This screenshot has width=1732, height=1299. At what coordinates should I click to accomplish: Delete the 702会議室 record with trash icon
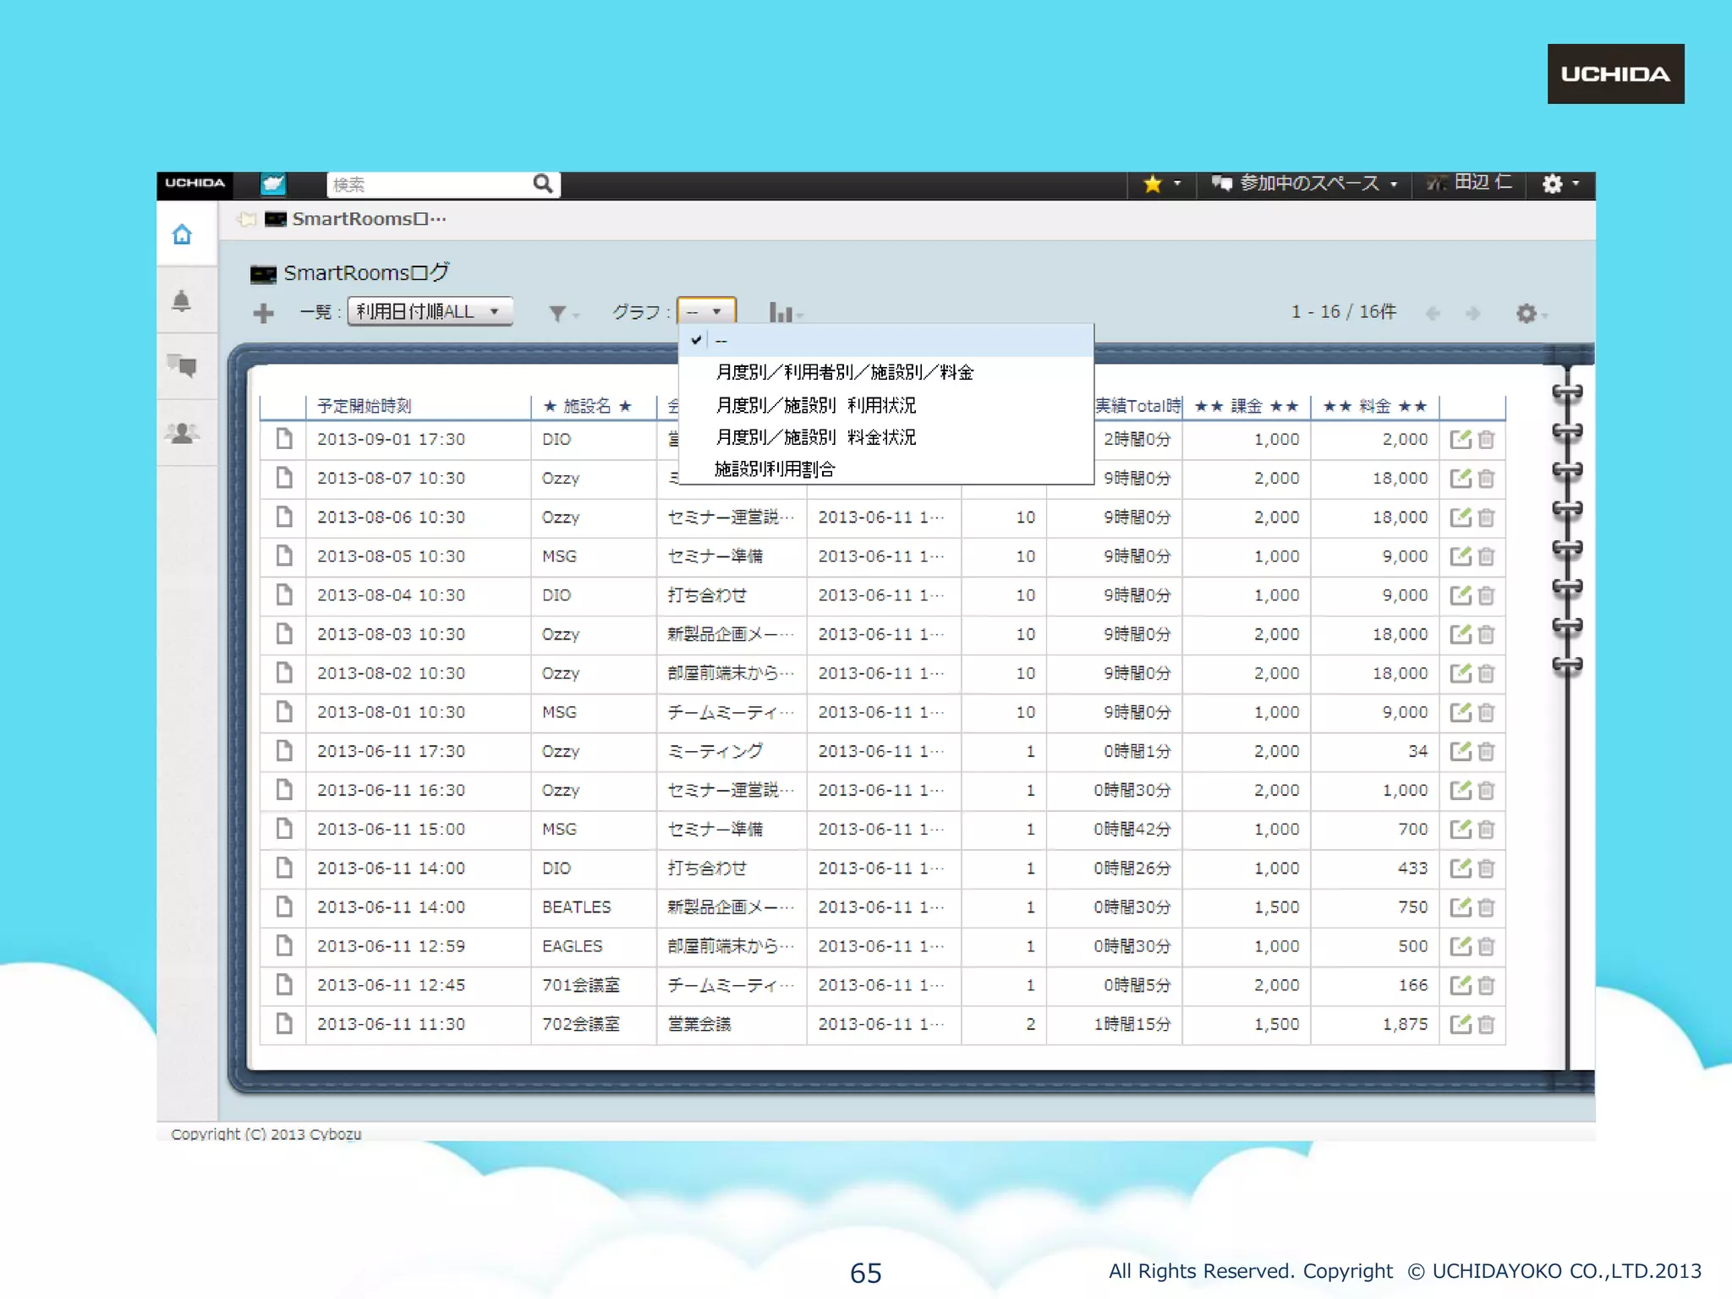1487,1024
